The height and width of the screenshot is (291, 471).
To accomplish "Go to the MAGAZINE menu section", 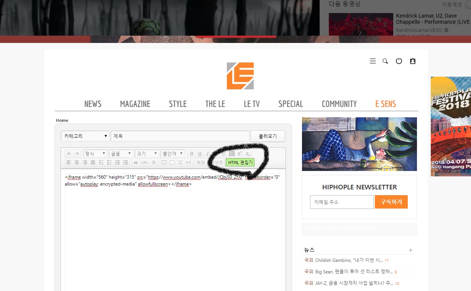I will 135,104.
